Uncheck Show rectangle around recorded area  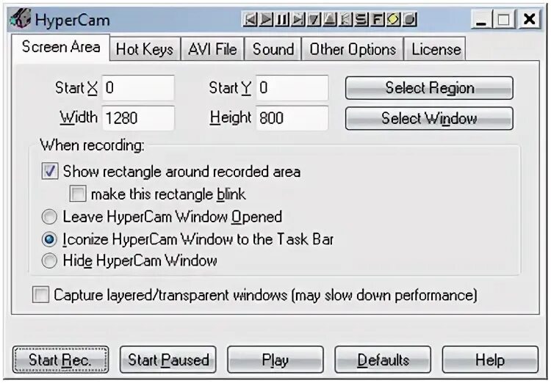pyautogui.click(x=49, y=171)
